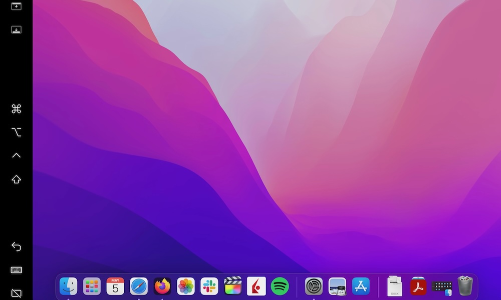Image resolution: width=501 pixels, height=300 pixels.
Task: Launch Firefox from the Dock
Action: [162, 286]
